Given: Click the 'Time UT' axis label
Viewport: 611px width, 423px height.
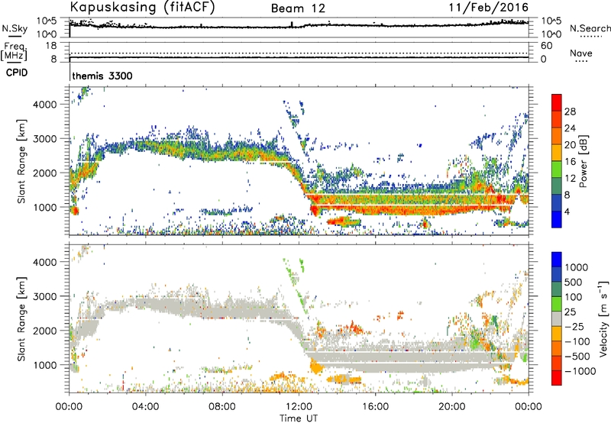Looking at the screenshot, I should pyautogui.click(x=299, y=418).
